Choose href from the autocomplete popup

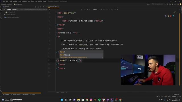click(x=81, y=52)
